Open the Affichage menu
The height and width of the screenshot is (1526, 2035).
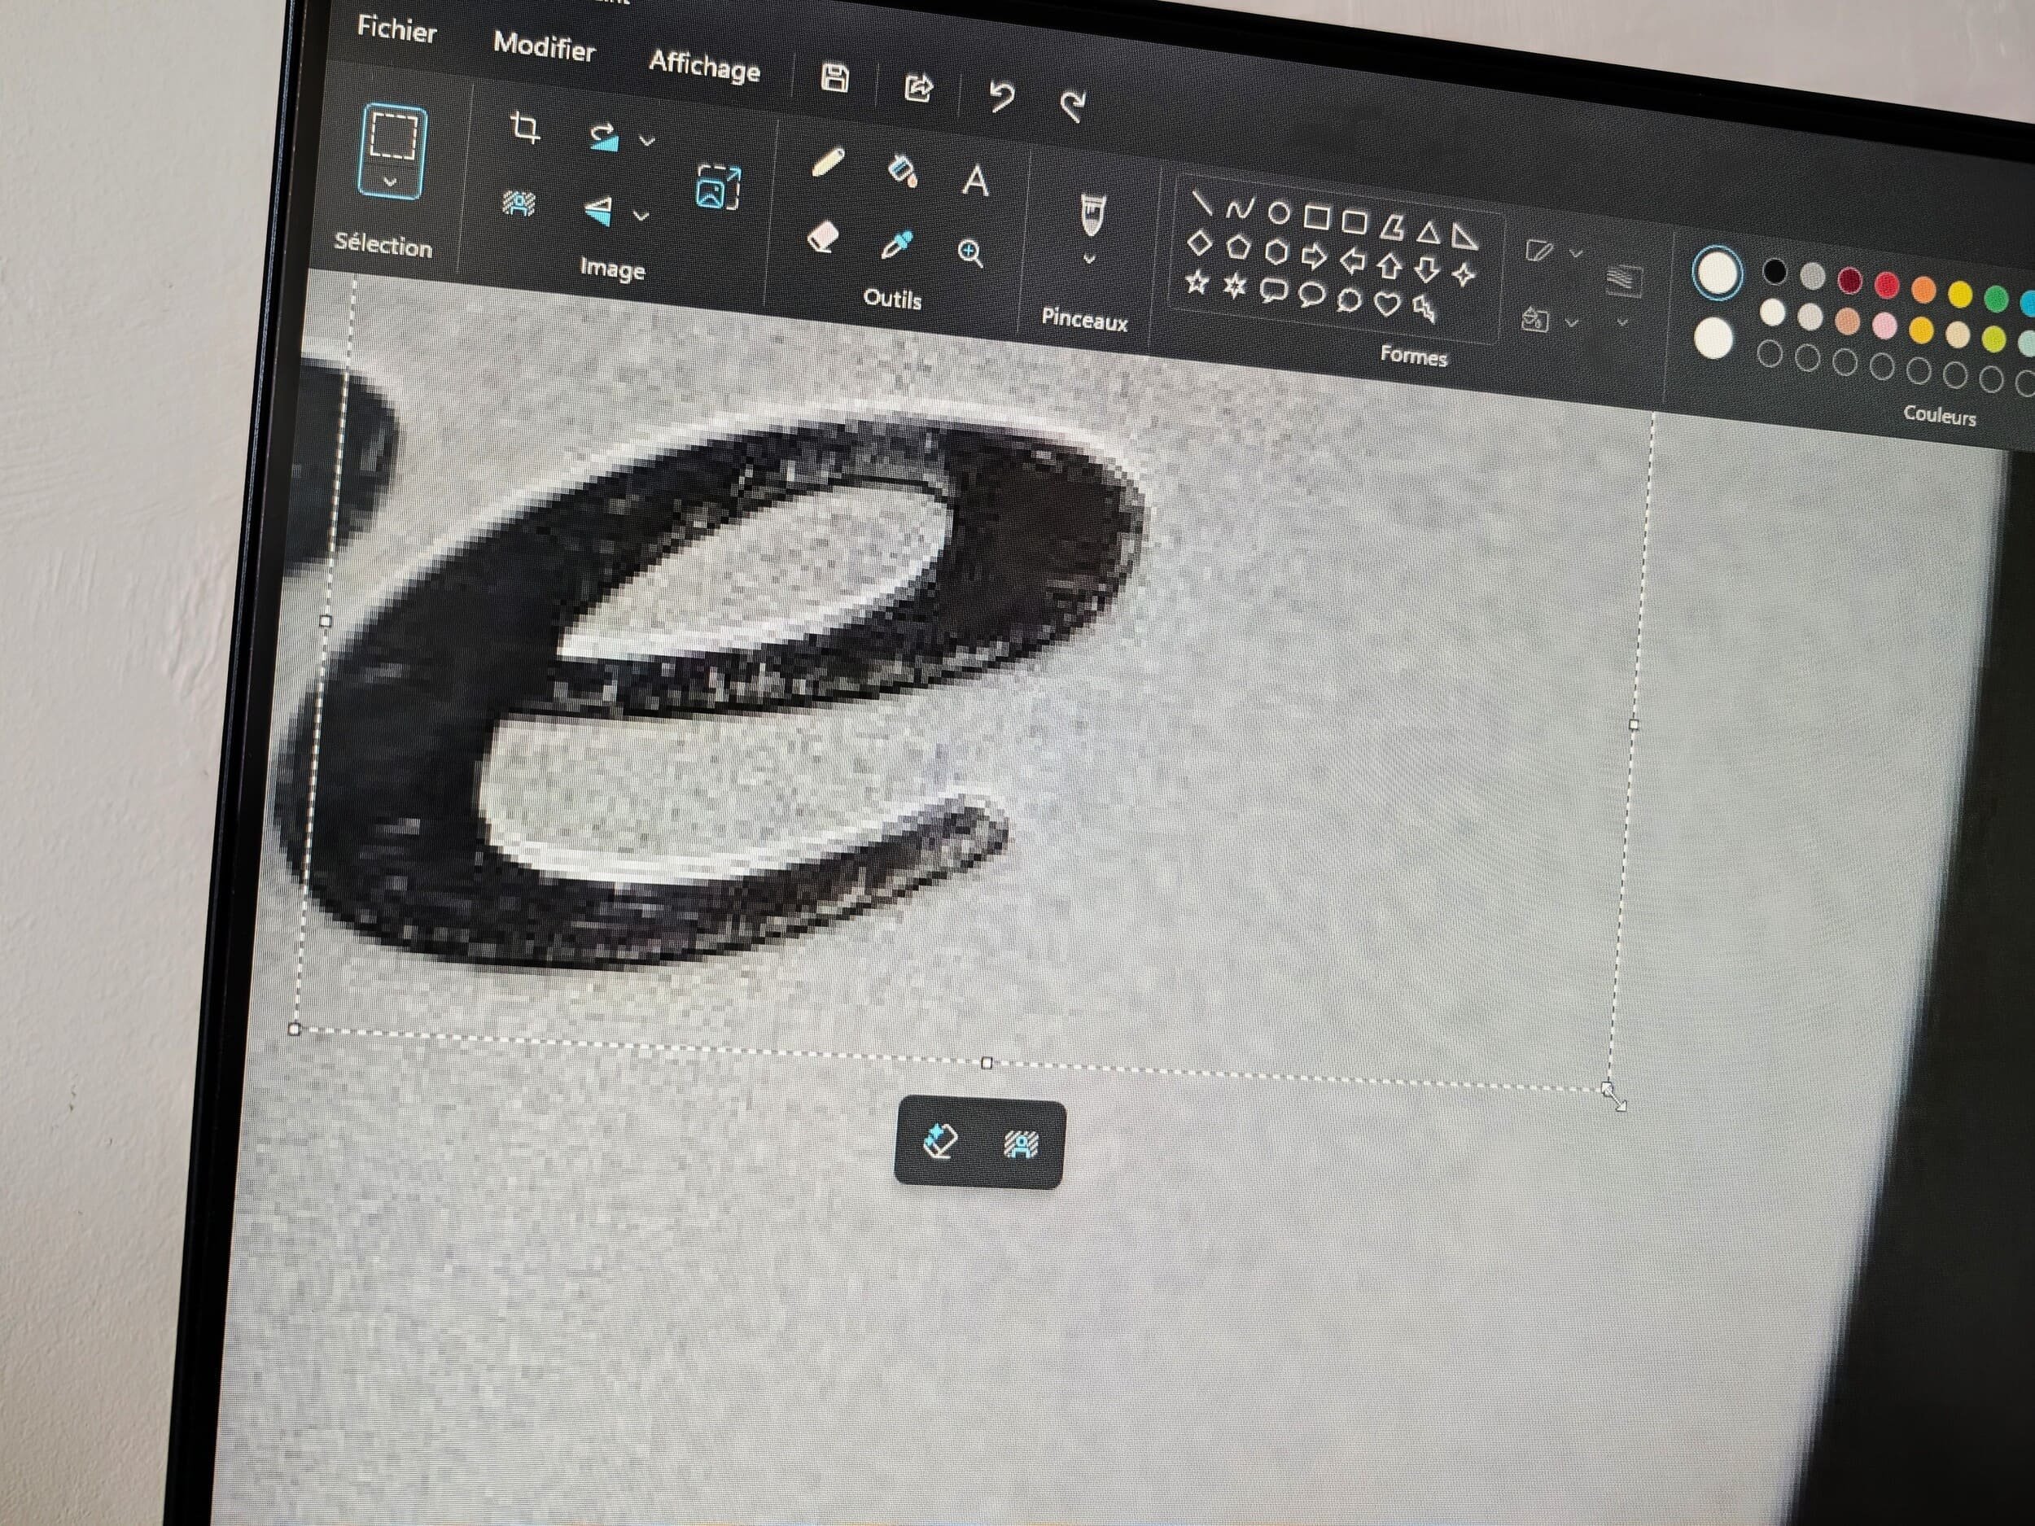[704, 66]
